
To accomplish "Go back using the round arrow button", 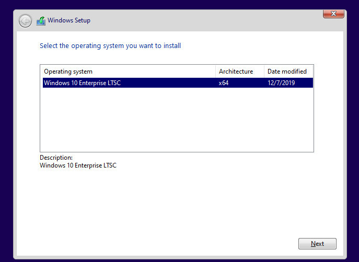I will click(25, 21).
